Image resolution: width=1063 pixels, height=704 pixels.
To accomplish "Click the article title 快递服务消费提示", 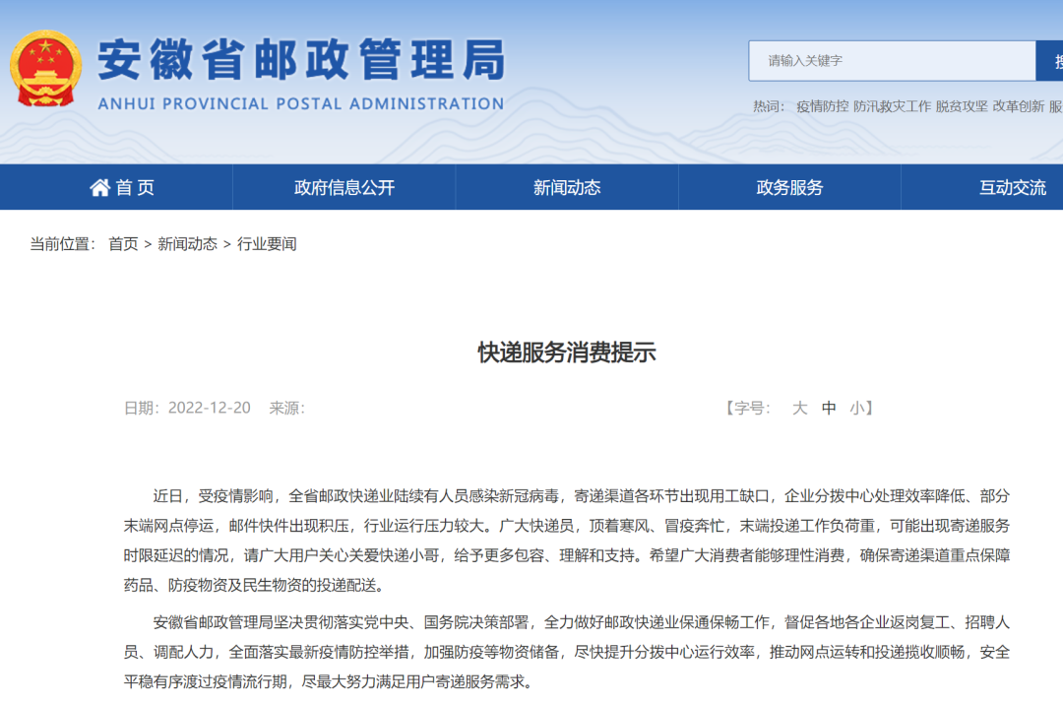I will [567, 352].
